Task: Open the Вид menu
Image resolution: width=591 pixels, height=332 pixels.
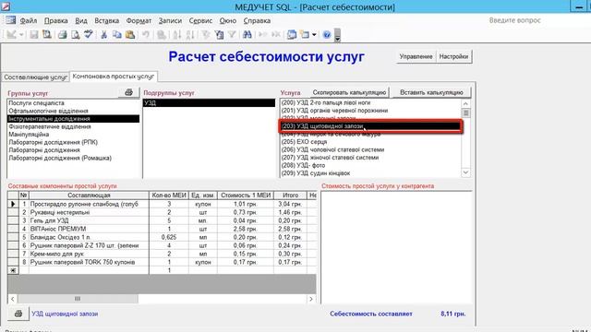Action: point(81,20)
